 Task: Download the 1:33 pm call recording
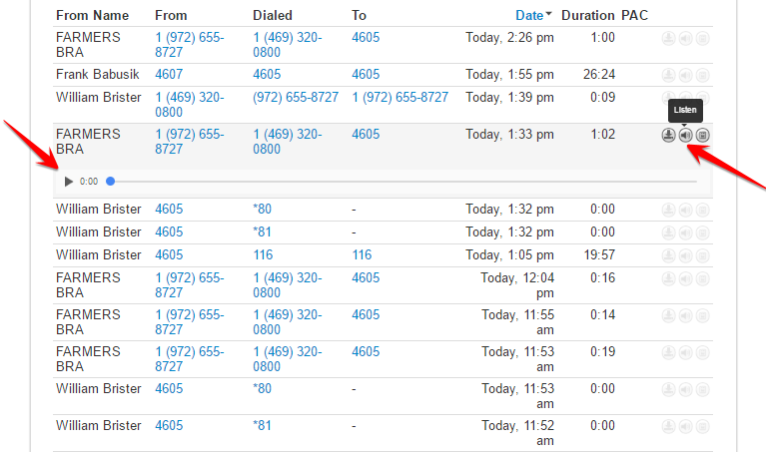(668, 136)
